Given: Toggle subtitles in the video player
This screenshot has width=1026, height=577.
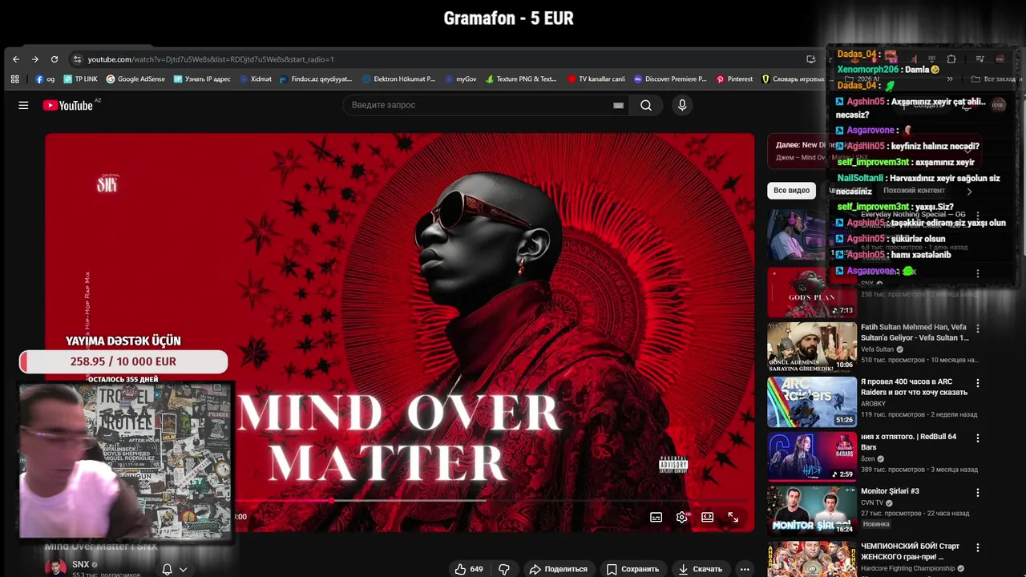Looking at the screenshot, I should (x=656, y=517).
